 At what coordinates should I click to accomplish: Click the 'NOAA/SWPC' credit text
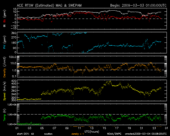click(114, 134)
